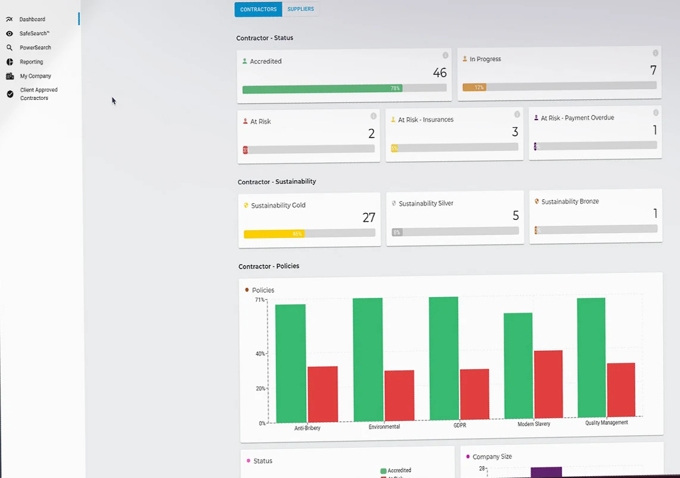Image resolution: width=680 pixels, height=478 pixels.
Task: Open Reporting from the sidebar menu
Action: (x=31, y=62)
